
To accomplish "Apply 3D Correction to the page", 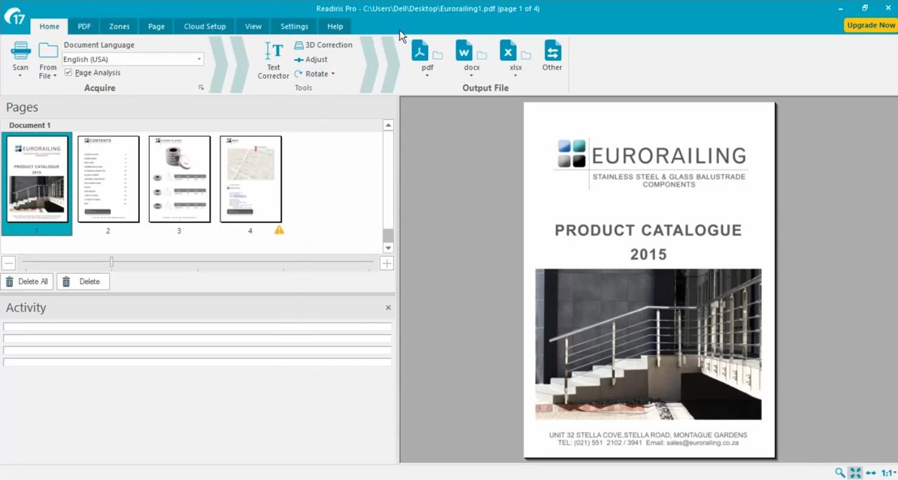I will (323, 45).
